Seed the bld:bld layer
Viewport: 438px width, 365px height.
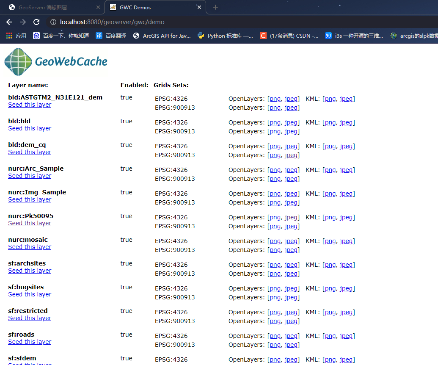click(30, 129)
